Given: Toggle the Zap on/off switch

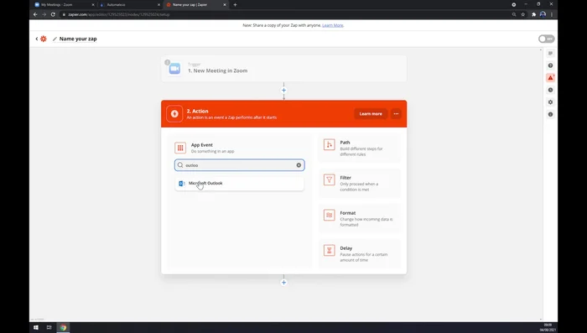Looking at the screenshot, I should pyautogui.click(x=546, y=39).
